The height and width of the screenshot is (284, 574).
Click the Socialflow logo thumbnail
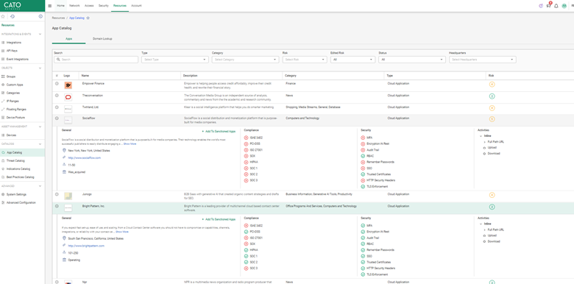pyautogui.click(x=68, y=121)
